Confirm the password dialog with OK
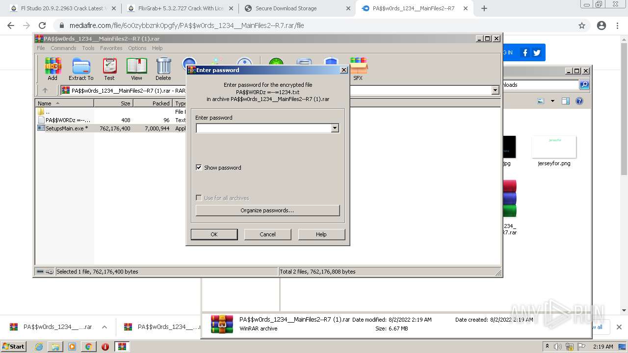 pos(214,234)
